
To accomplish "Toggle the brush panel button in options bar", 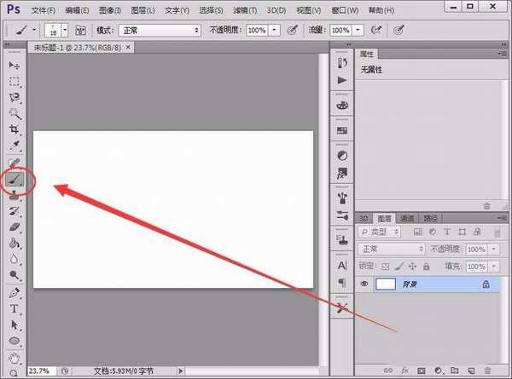I will (82, 29).
